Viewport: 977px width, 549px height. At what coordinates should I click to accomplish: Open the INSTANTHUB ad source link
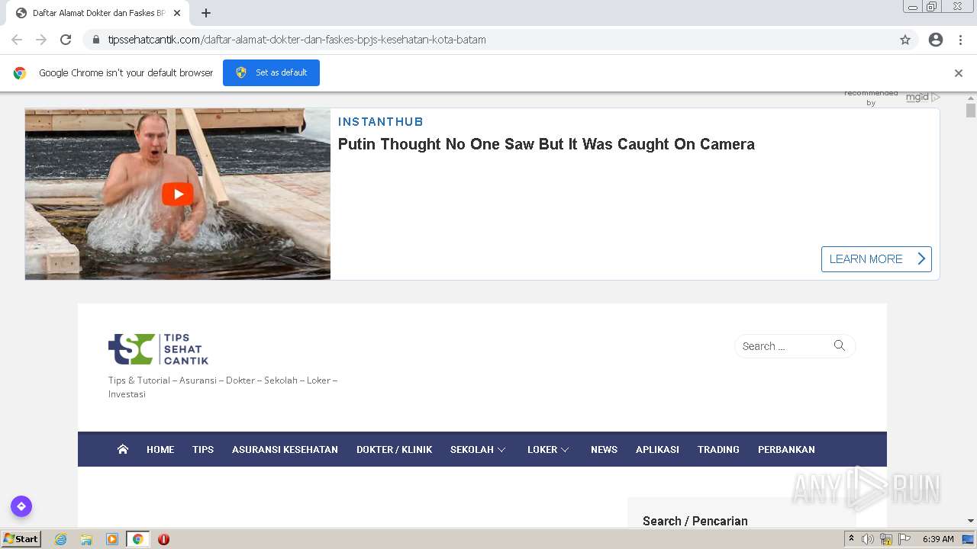click(x=380, y=122)
